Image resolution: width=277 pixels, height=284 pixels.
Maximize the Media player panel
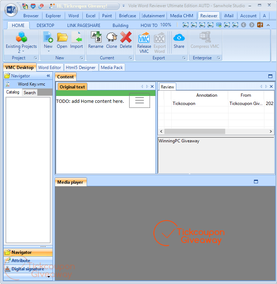coord(256,182)
